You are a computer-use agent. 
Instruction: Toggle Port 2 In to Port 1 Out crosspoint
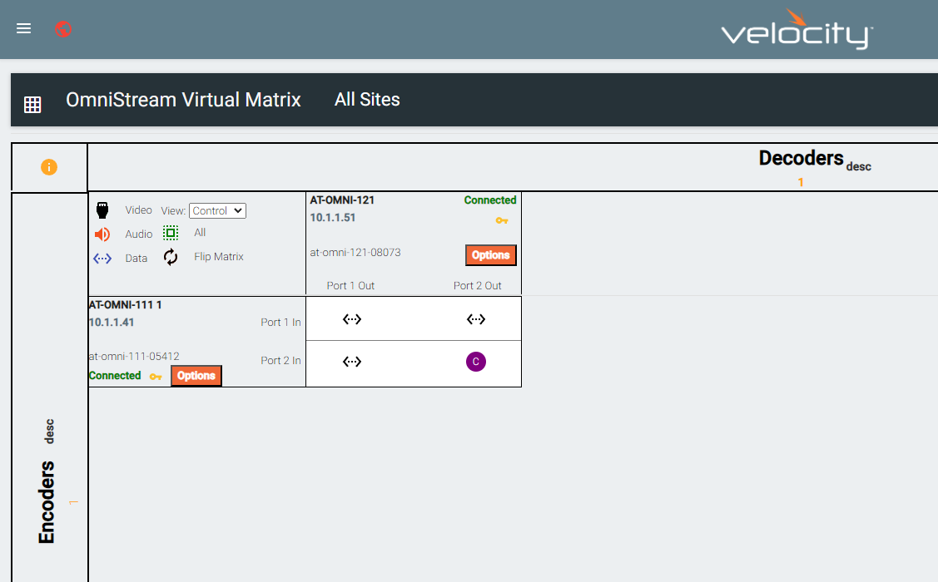(x=352, y=362)
